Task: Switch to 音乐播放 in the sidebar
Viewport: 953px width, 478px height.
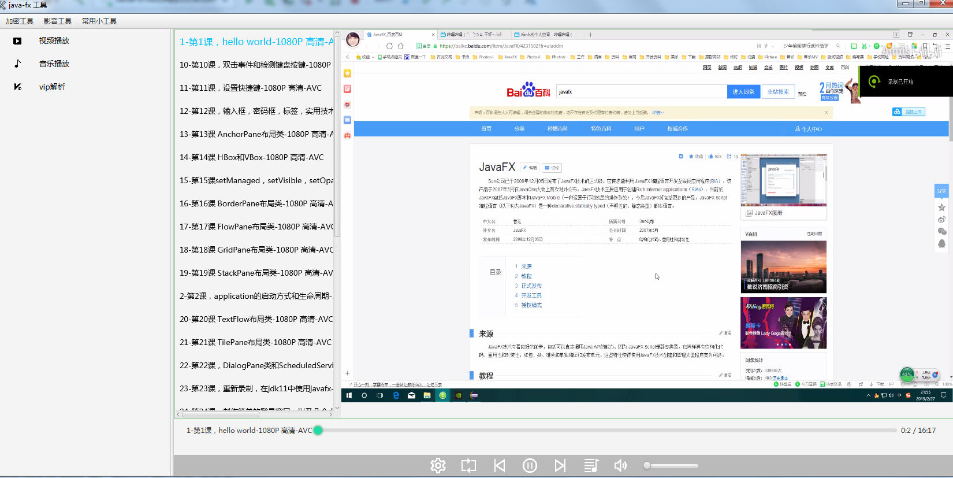Action: (x=54, y=64)
